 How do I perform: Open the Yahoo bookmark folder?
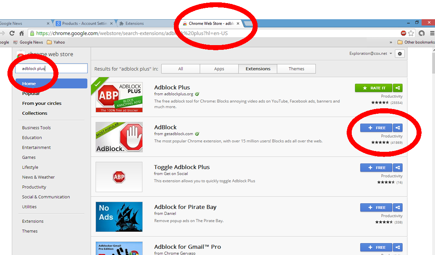point(56,42)
